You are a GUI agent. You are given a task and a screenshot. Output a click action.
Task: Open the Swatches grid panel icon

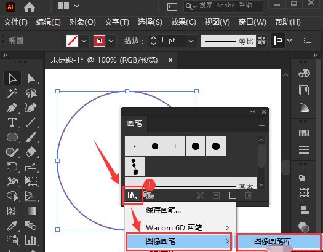point(304,133)
